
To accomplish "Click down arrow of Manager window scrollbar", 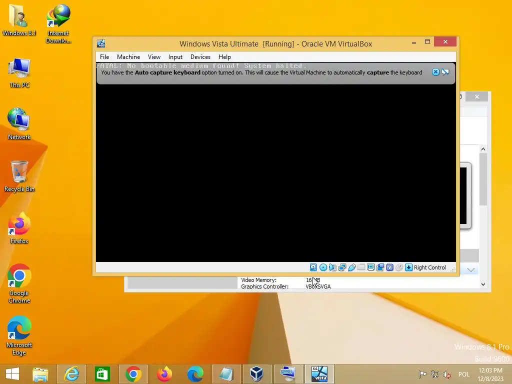I will [483, 284].
